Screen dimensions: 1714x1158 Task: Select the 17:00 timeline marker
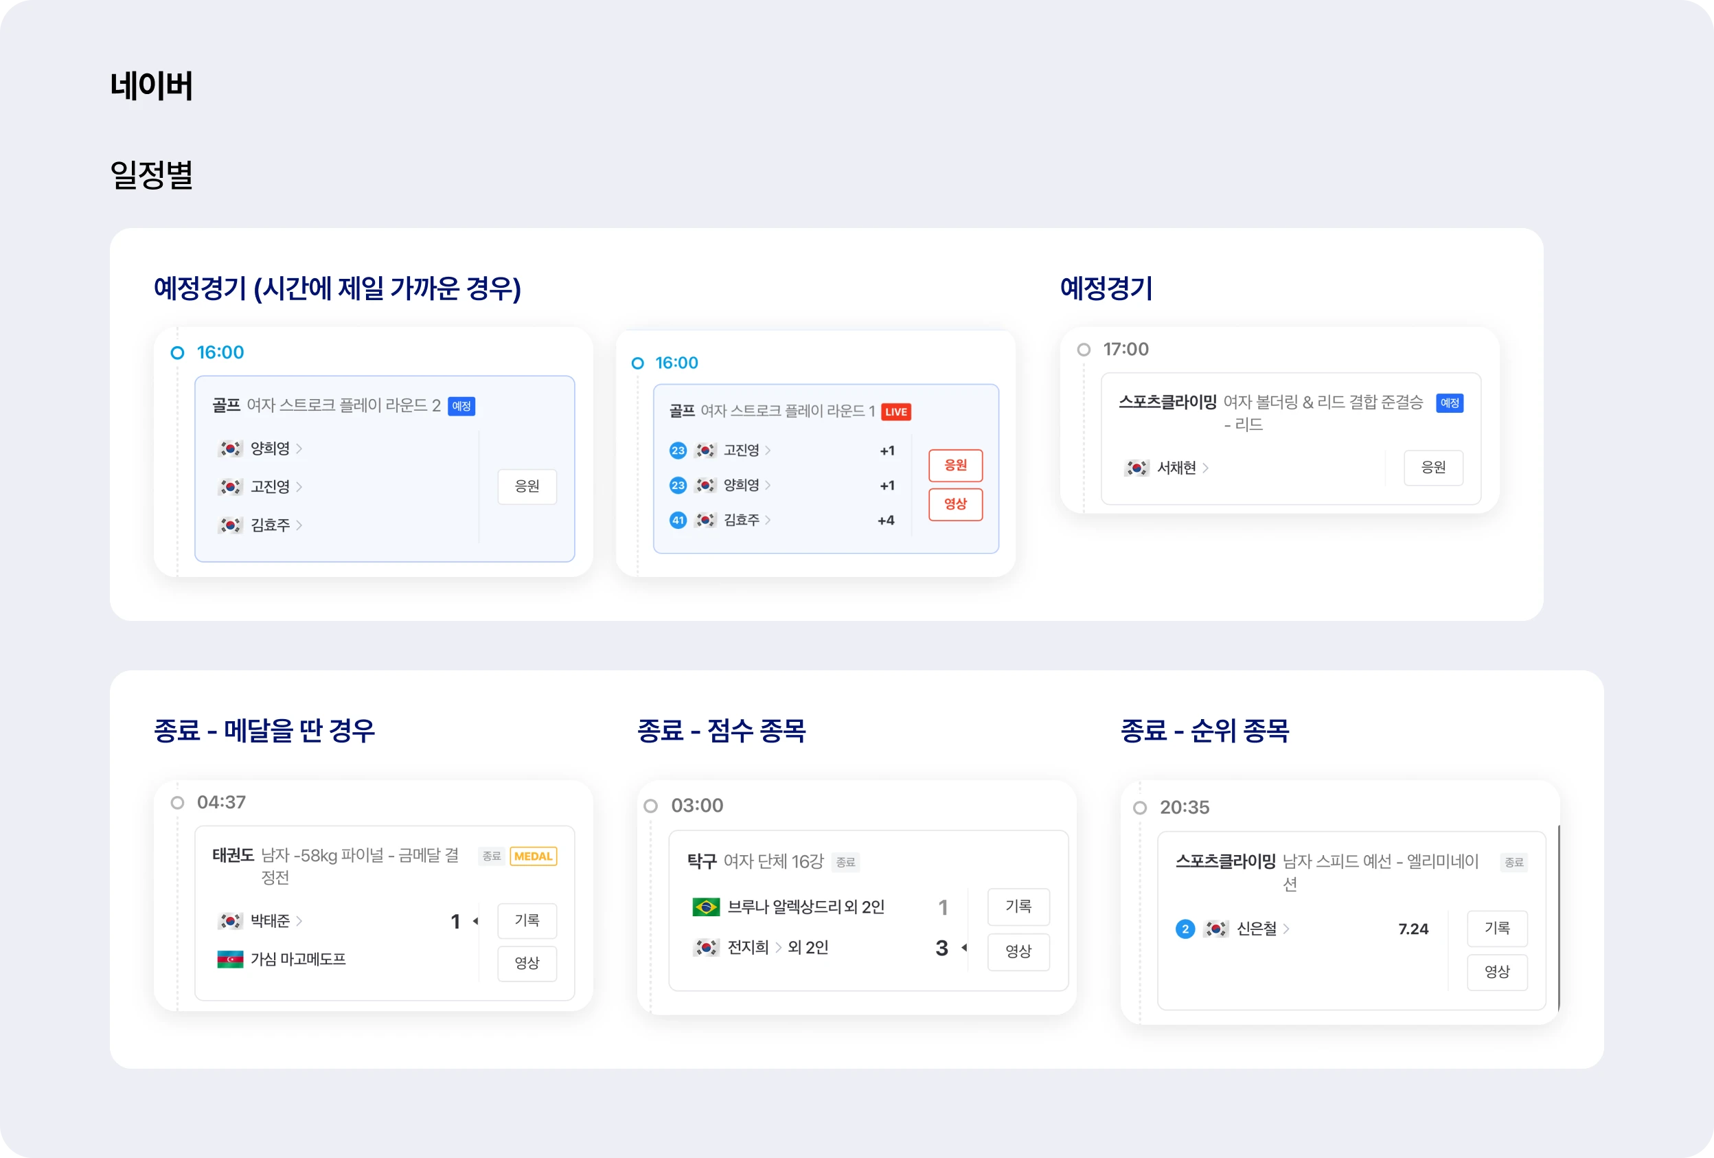[x=1084, y=350]
